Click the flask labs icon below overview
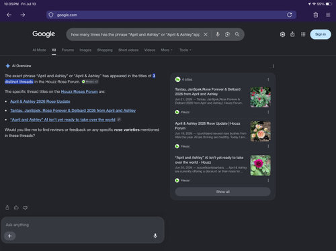Screen dimensions: 336x251 point(7,207)
